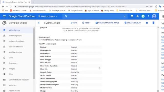Open the Login to Webmin bookmark
Screen dimensions: 164x92
point(92,10)
